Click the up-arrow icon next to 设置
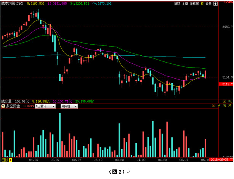 215,3
